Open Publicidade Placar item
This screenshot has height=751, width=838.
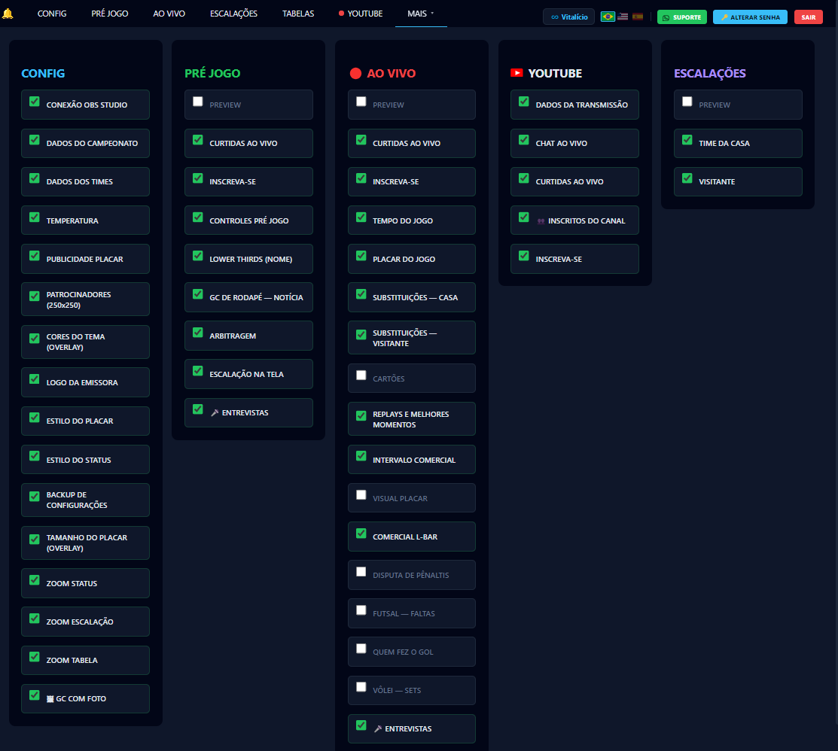tap(86, 259)
